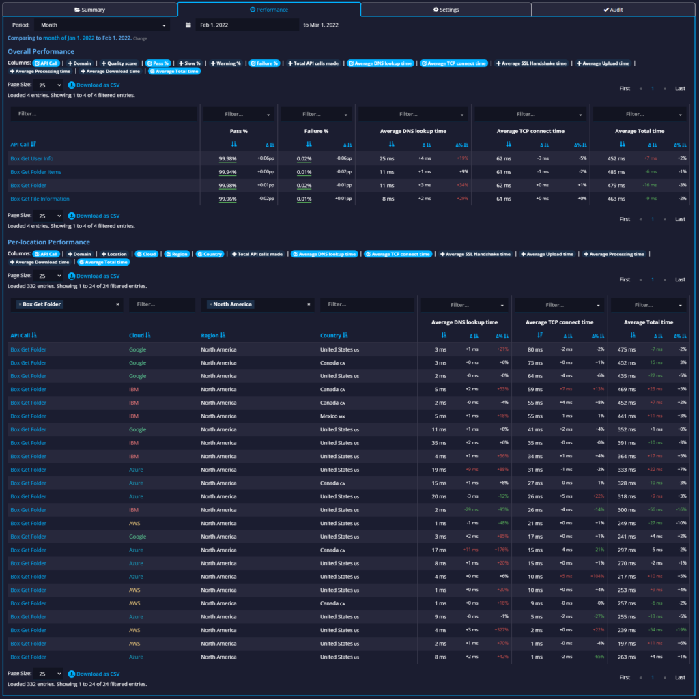The width and height of the screenshot is (699, 699).
Task: Remove the North America filter tag
Action: click(x=210, y=304)
